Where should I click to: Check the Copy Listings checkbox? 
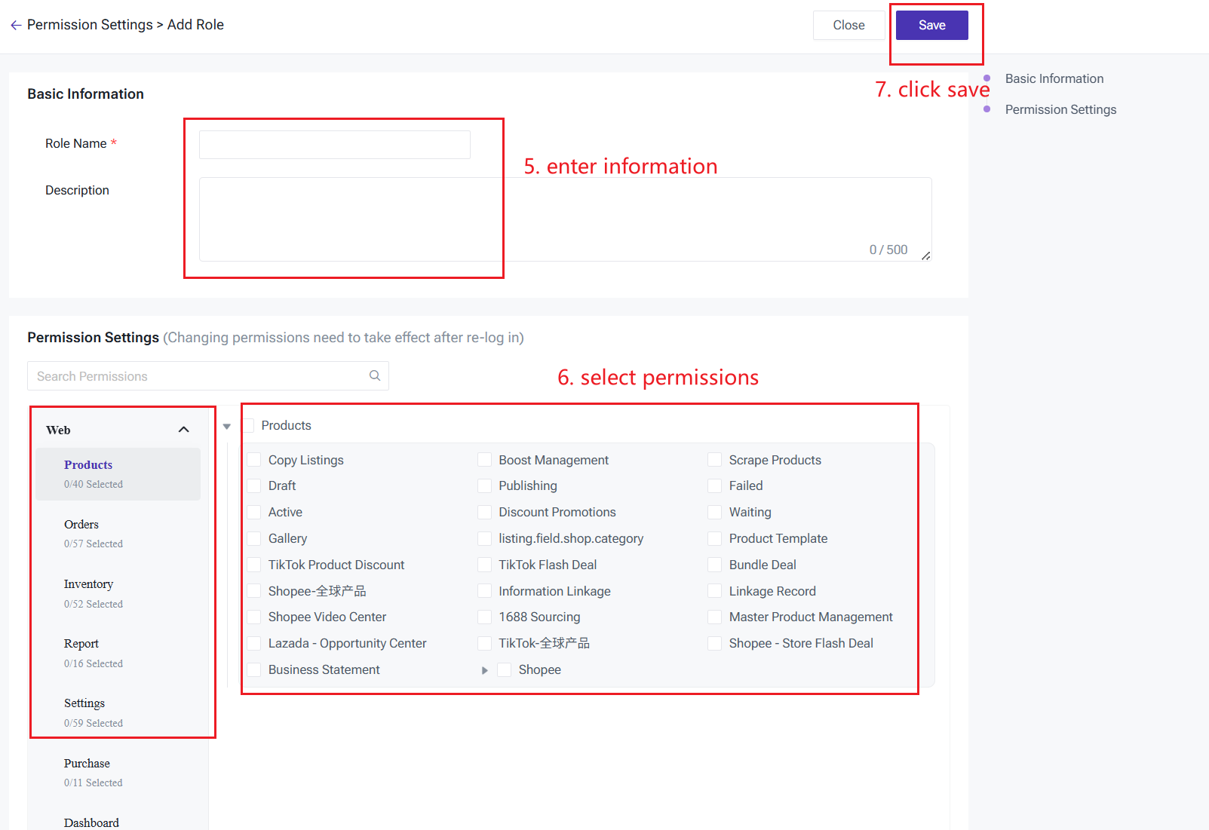tap(254, 460)
